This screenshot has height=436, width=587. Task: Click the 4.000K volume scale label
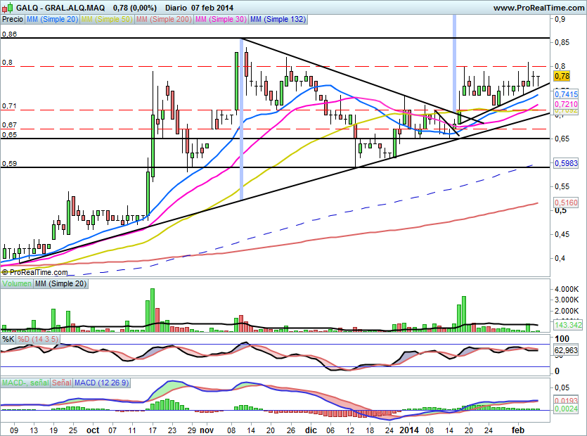pos(567,289)
